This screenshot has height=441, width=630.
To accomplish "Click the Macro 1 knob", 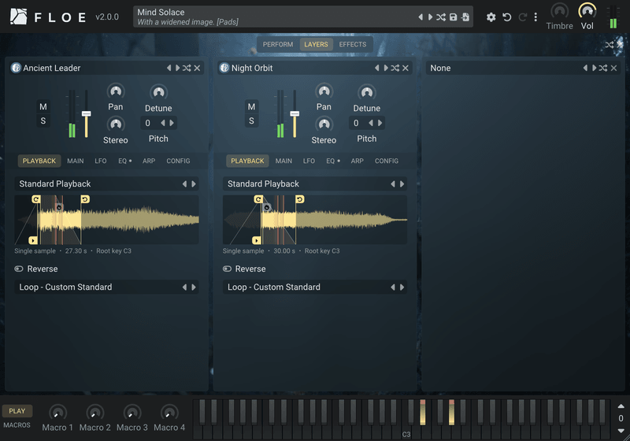I will click(x=57, y=413).
